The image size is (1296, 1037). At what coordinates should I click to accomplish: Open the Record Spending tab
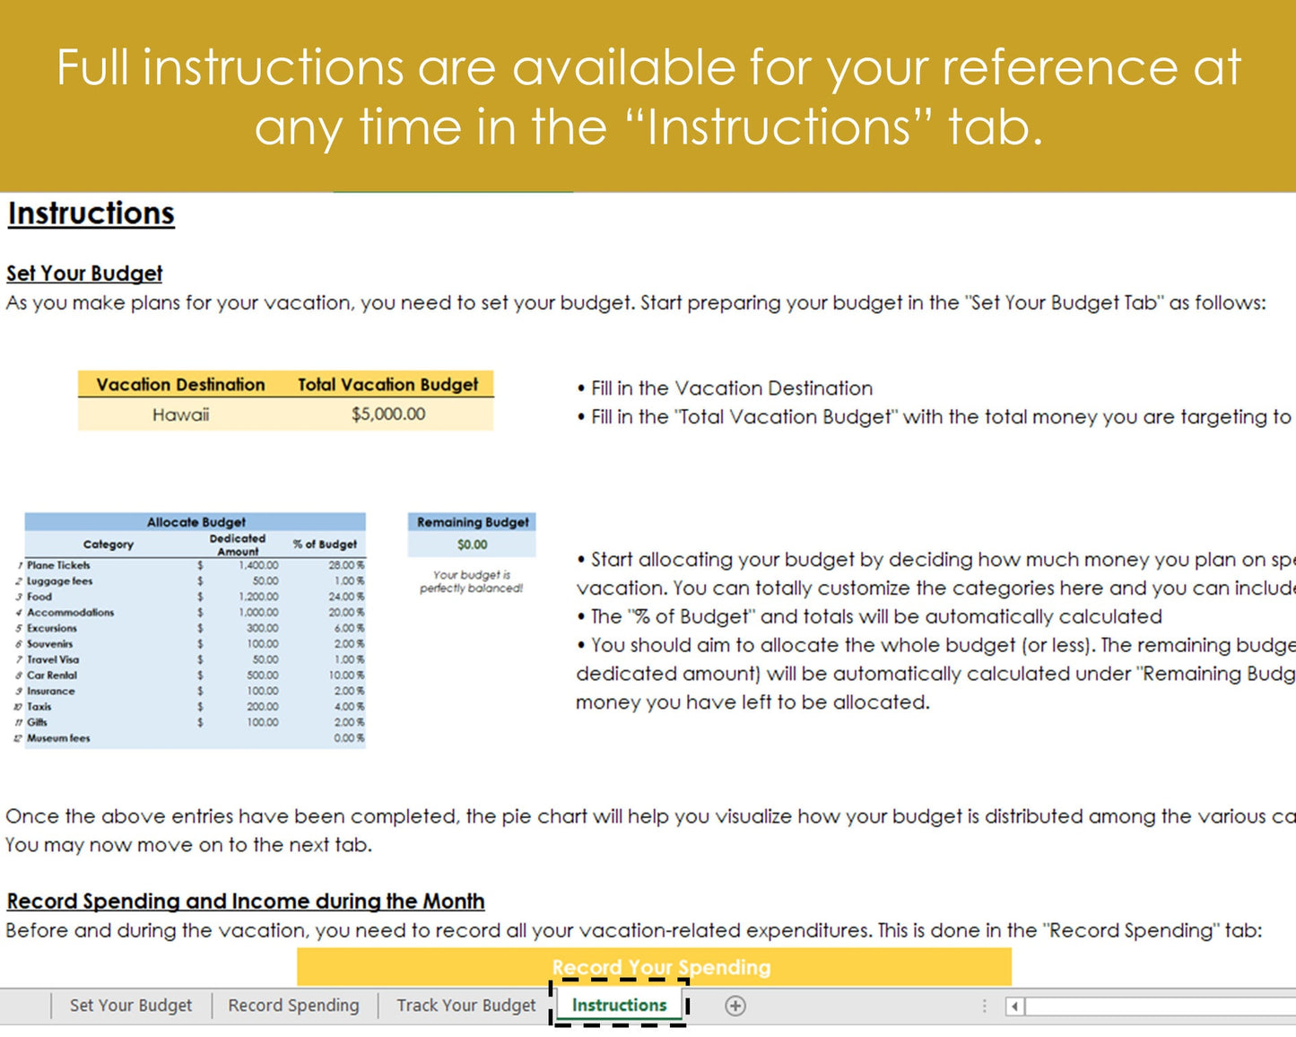(293, 1006)
